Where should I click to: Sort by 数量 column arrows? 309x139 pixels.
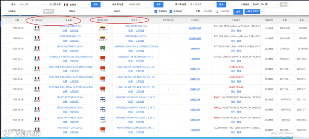(x=289, y=20)
